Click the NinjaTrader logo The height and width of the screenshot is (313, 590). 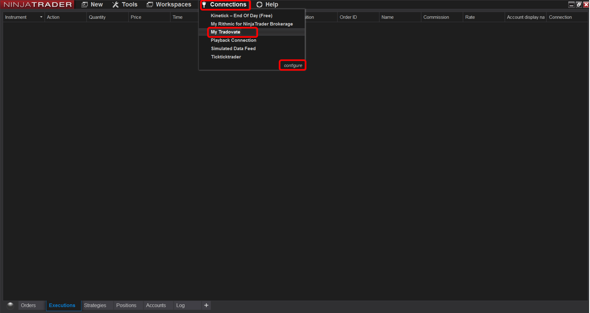tap(38, 4)
